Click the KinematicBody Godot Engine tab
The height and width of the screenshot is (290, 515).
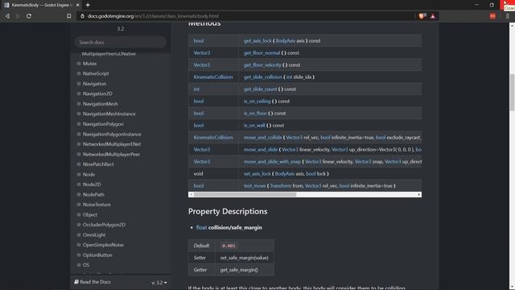tap(41, 5)
